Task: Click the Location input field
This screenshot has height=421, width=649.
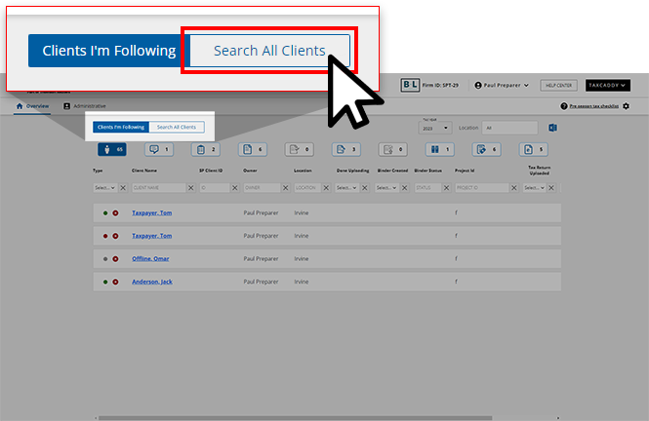Action: 509,128
